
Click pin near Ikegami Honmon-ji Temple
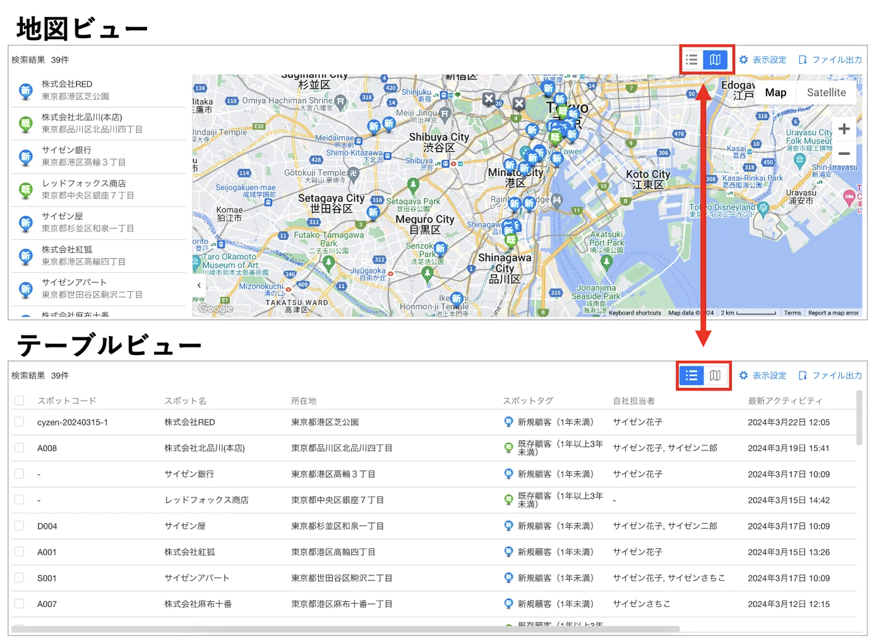(457, 299)
